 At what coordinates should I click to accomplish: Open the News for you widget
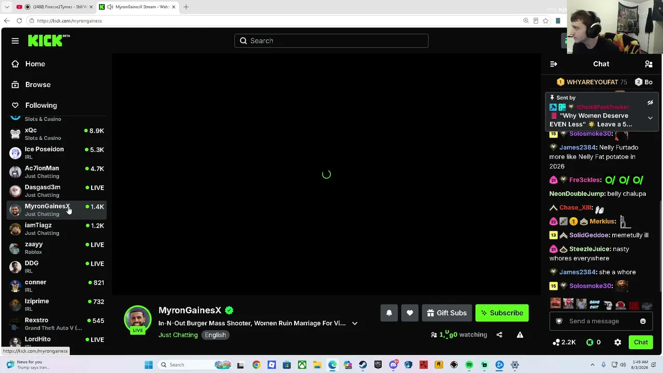pos(30,365)
